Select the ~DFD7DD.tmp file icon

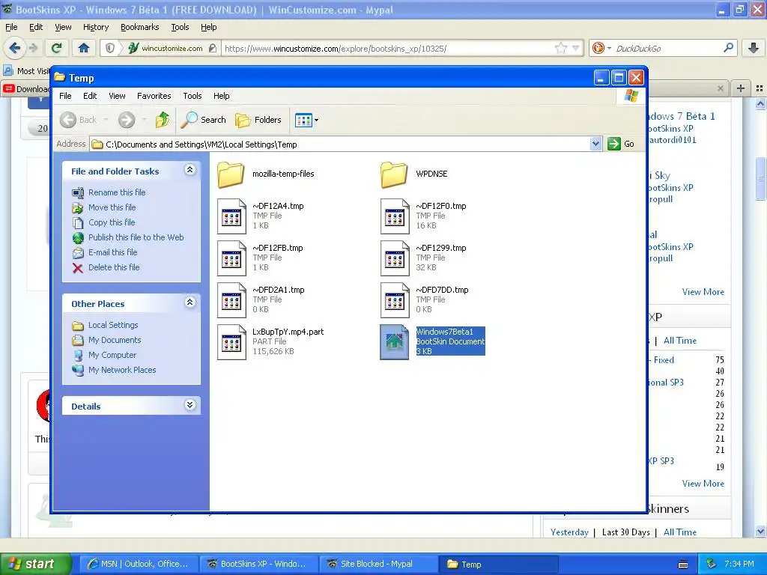[395, 300]
